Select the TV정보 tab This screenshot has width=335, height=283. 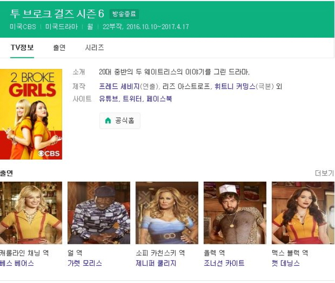coord(22,48)
